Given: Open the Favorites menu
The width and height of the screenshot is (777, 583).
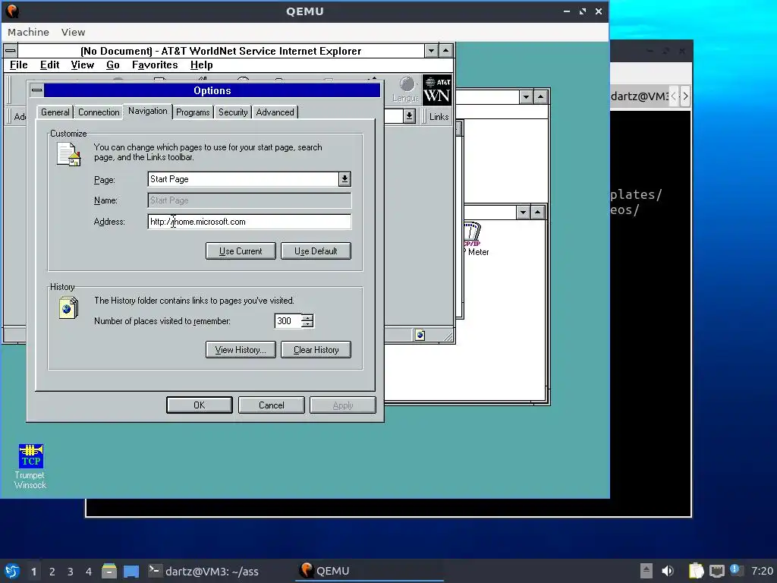Looking at the screenshot, I should (155, 65).
